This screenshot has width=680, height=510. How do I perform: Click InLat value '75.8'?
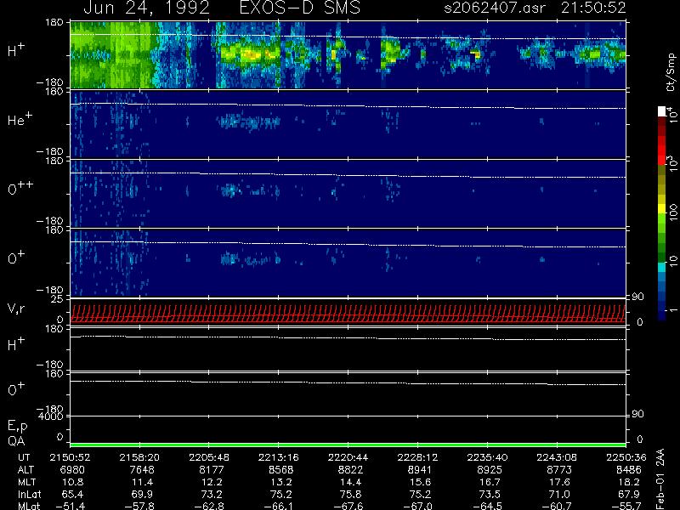coord(350,494)
